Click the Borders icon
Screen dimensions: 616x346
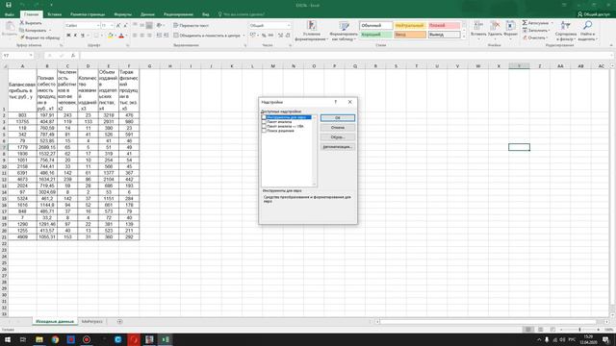coord(96,36)
